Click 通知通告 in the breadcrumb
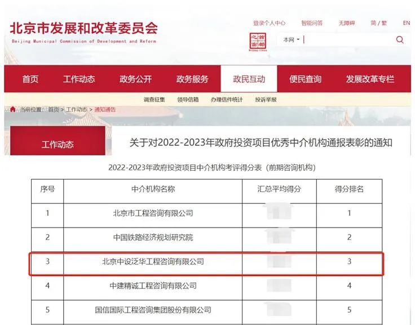Screen dimensions: 415x325 [x=105, y=109]
